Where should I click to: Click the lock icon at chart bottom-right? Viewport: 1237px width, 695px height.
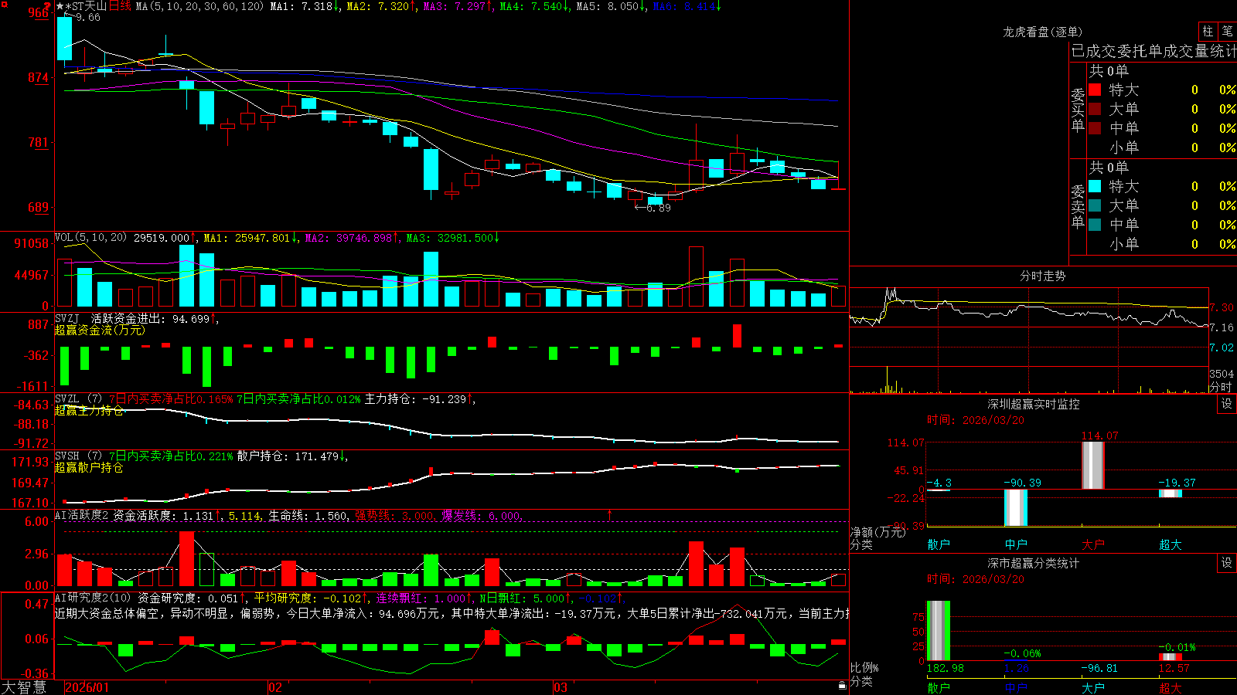point(843,685)
